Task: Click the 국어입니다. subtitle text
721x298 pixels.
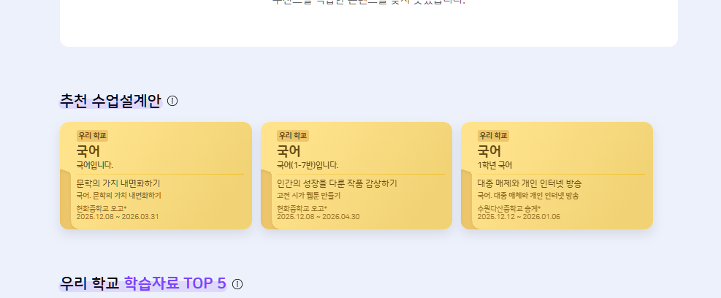Action: point(95,165)
